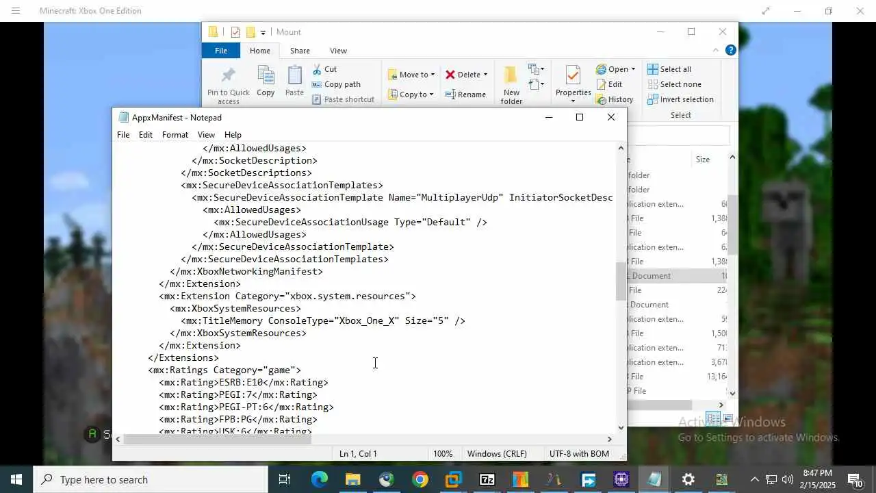Open Explorer help (blue question mark)
876x493 pixels.
[730, 50]
